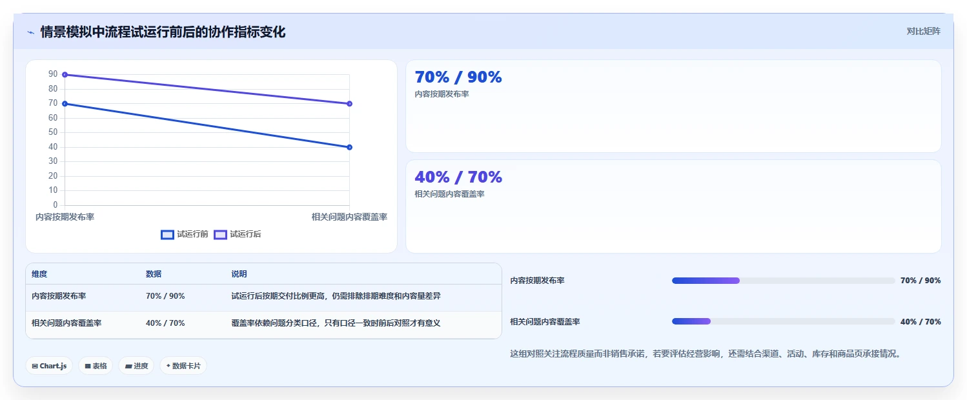Click the 试运行后按期交付比例更高 description cell
The width and height of the screenshot is (967, 400).
(x=336, y=296)
